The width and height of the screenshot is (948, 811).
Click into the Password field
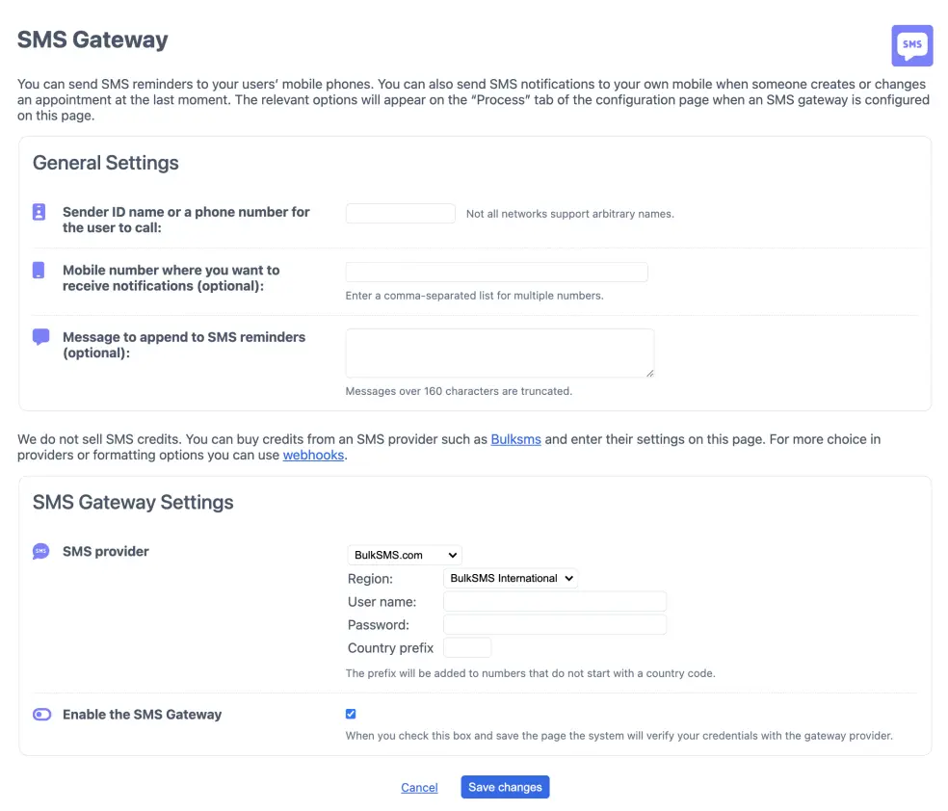[554, 625]
